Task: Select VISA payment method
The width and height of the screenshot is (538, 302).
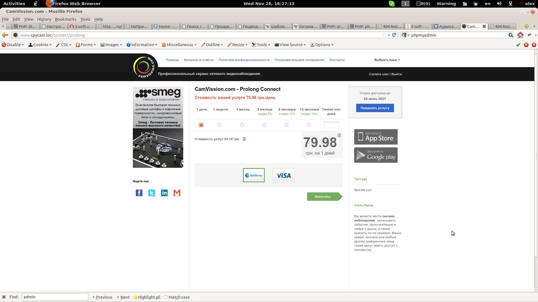Action: (284, 175)
